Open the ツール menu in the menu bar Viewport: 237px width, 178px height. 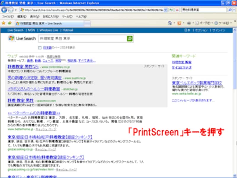(x=67, y=17)
